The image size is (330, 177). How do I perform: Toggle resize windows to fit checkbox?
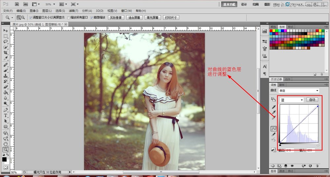click(x=31, y=18)
